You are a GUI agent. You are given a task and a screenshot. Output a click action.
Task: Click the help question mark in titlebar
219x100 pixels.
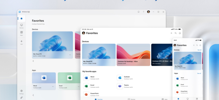[x=143, y=12]
